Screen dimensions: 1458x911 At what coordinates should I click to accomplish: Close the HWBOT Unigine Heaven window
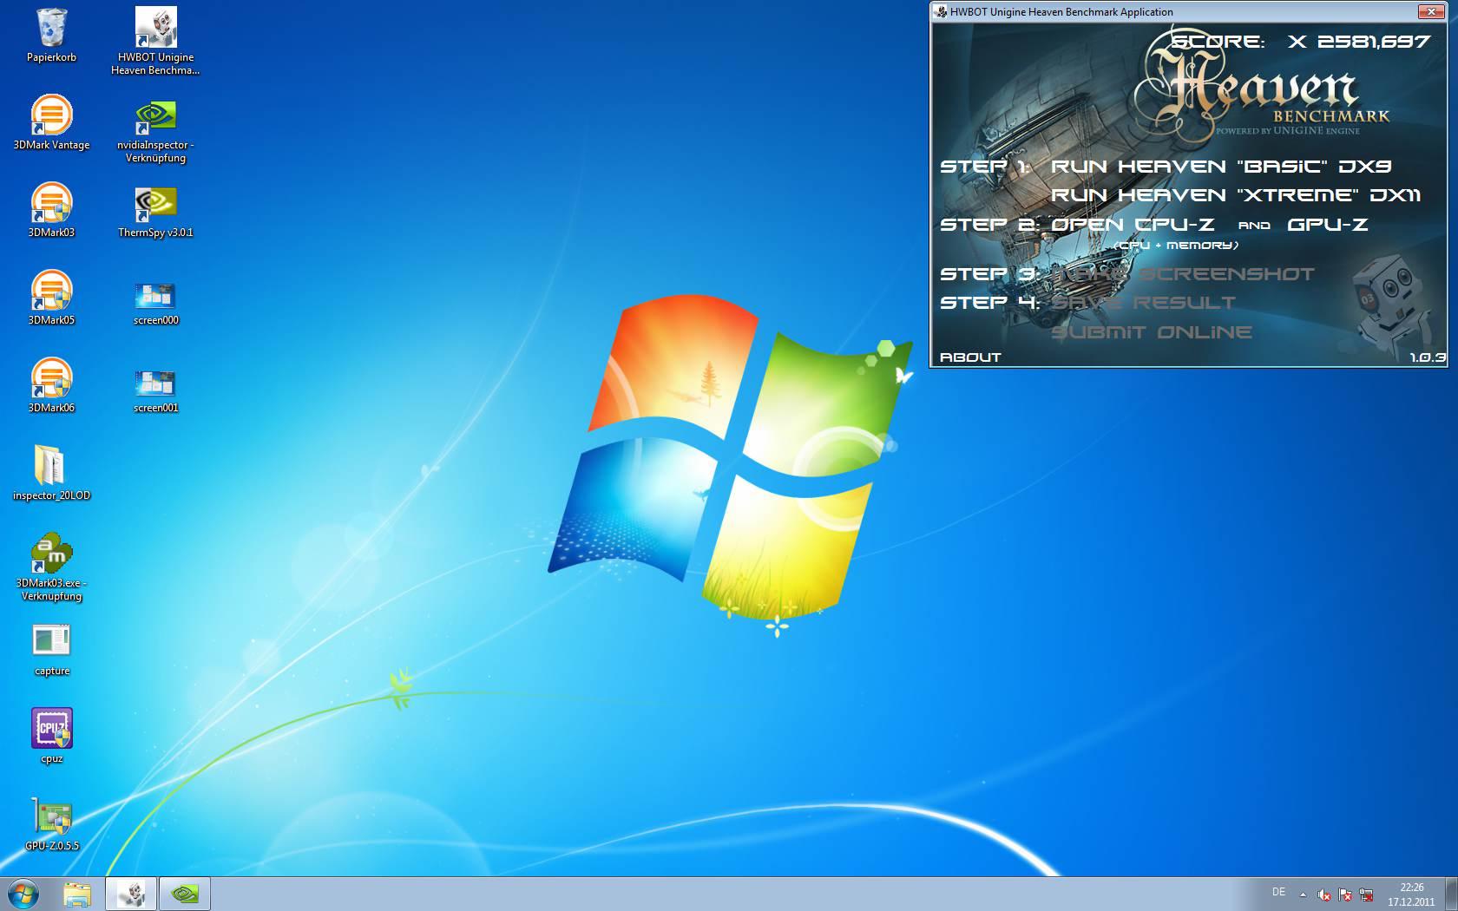1430,11
